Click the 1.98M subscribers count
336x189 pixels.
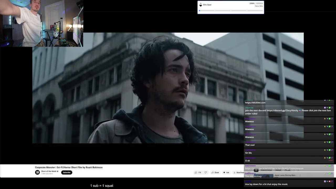(47, 174)
